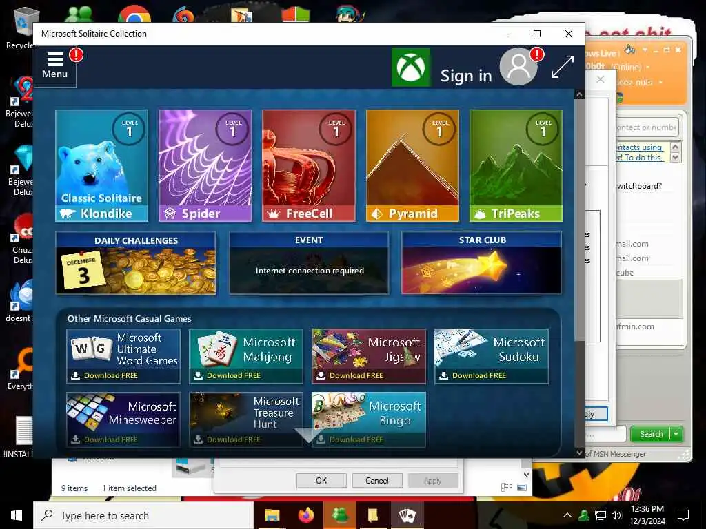Click the profile avatar icon
This screenshot has height=529, width=706.
pyautogui.click(x=518, y=68)
